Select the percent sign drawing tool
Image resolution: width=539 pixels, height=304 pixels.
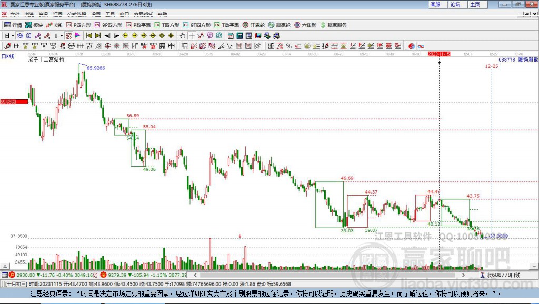click(x=289, y=46)
